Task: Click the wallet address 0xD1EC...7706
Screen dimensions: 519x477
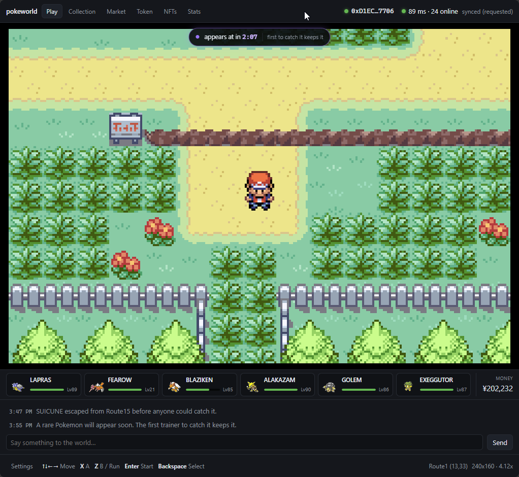Action: (x=372, y=11)
